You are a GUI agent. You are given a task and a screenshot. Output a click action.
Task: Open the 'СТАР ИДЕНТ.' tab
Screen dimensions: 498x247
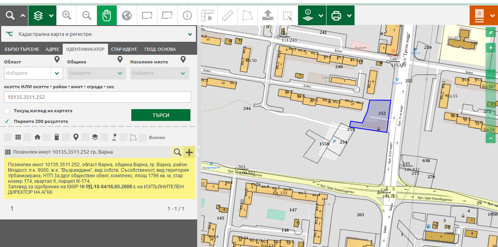[124, 49]
